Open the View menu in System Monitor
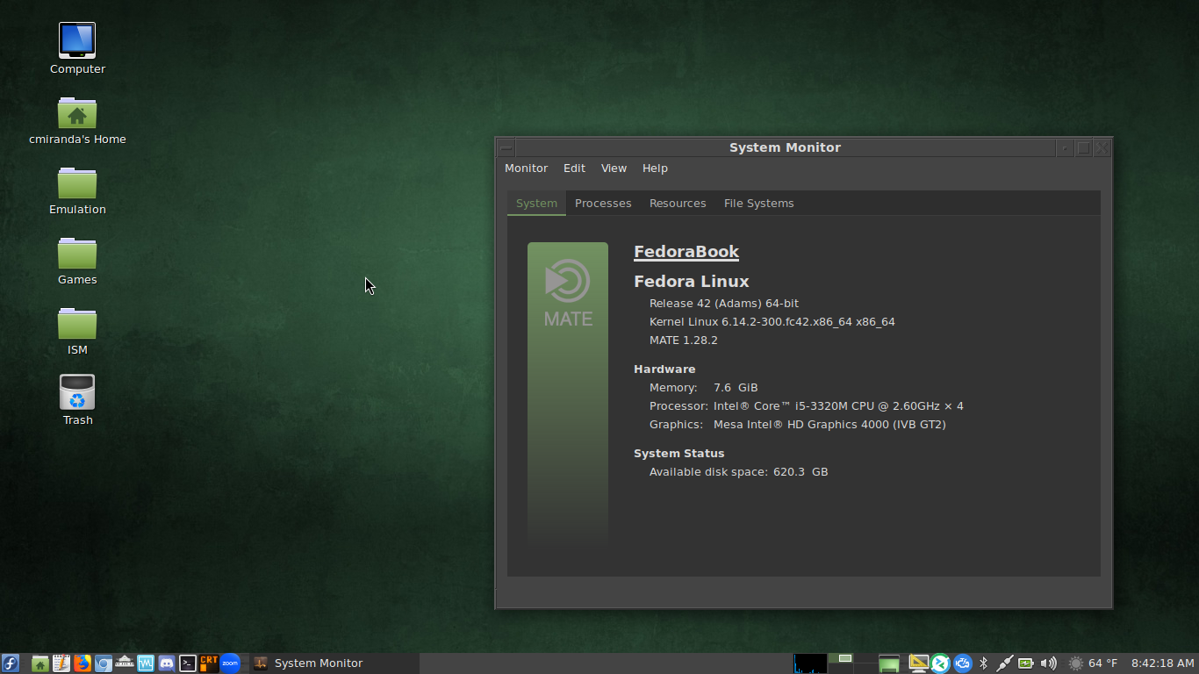The image size is (1199, 674). tap(614, 168)
